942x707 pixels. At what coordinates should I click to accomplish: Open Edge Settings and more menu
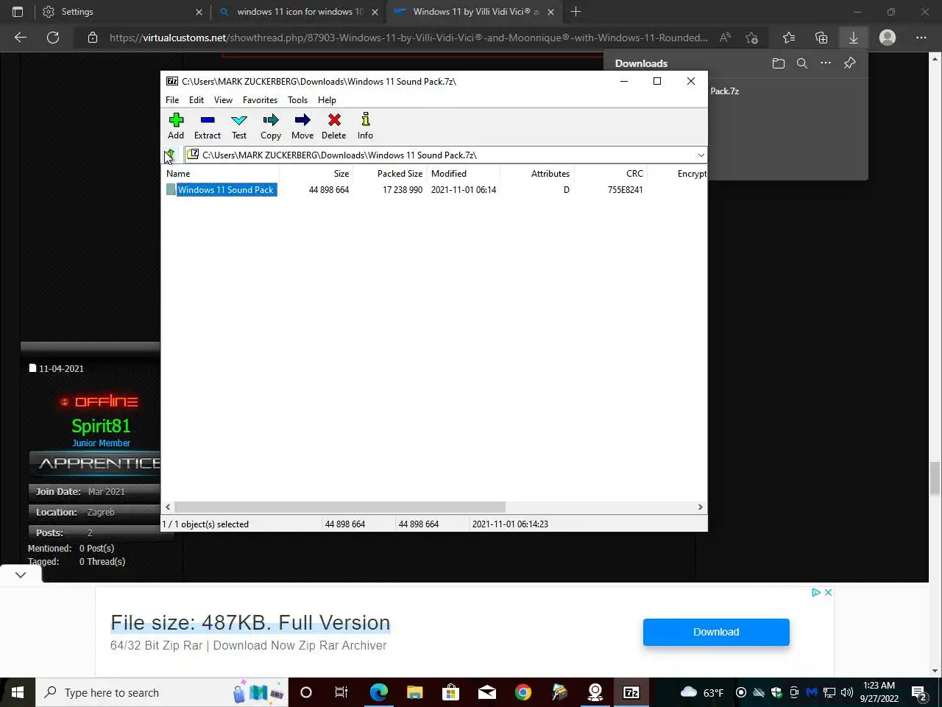921,38
